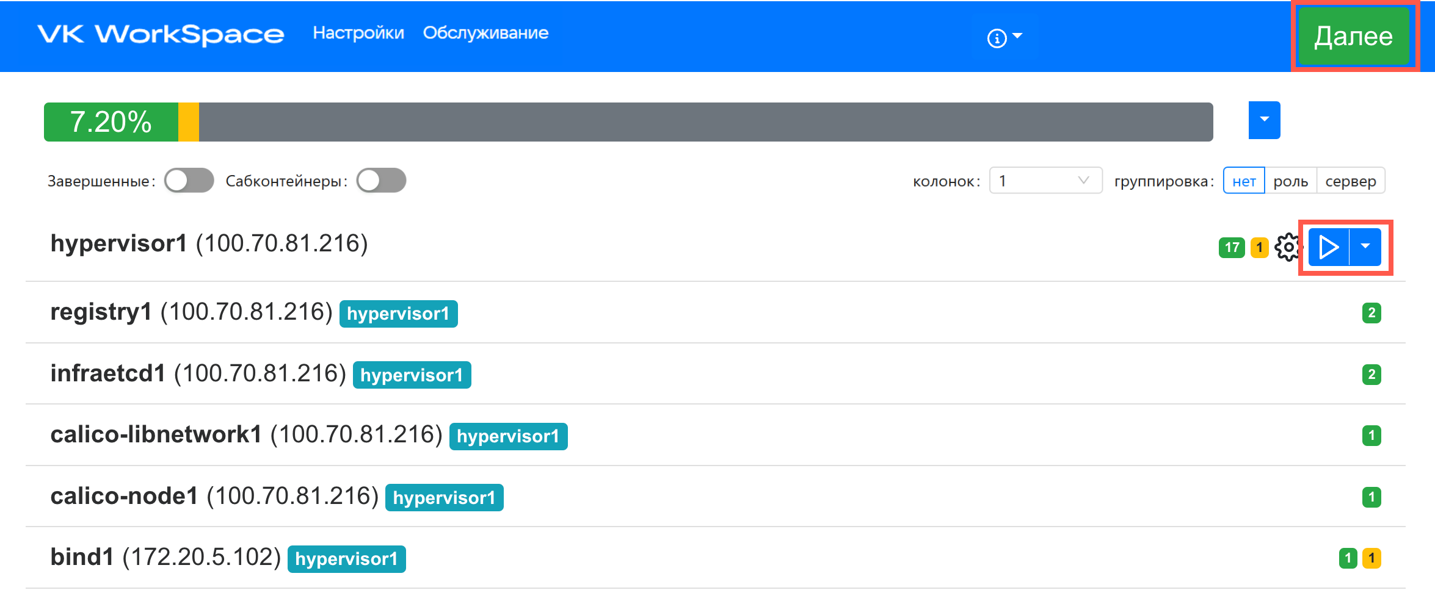Click green 2 badge on infraetcd1 row

tap(1371, 374)
